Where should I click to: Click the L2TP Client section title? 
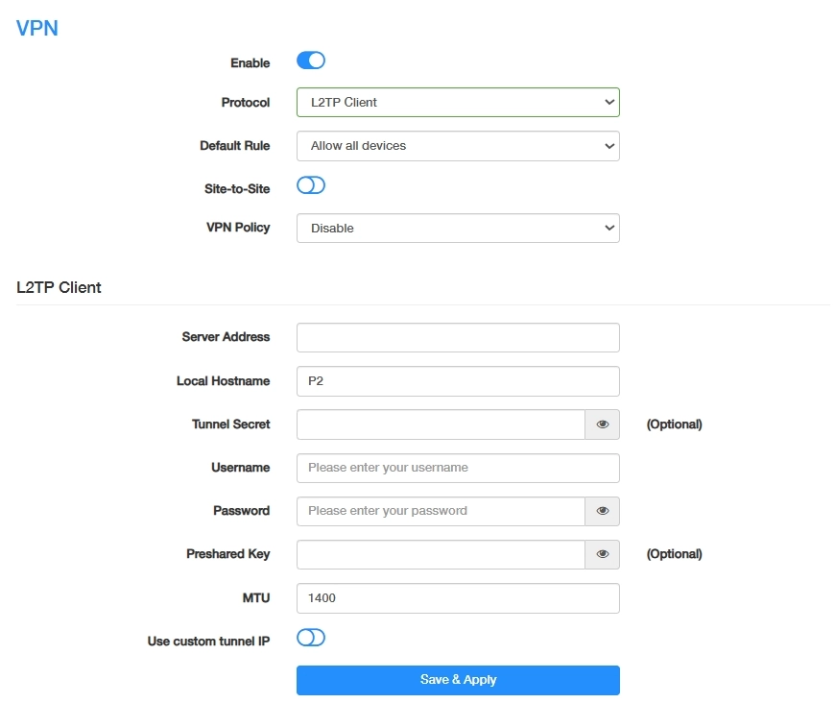[59, 287]
